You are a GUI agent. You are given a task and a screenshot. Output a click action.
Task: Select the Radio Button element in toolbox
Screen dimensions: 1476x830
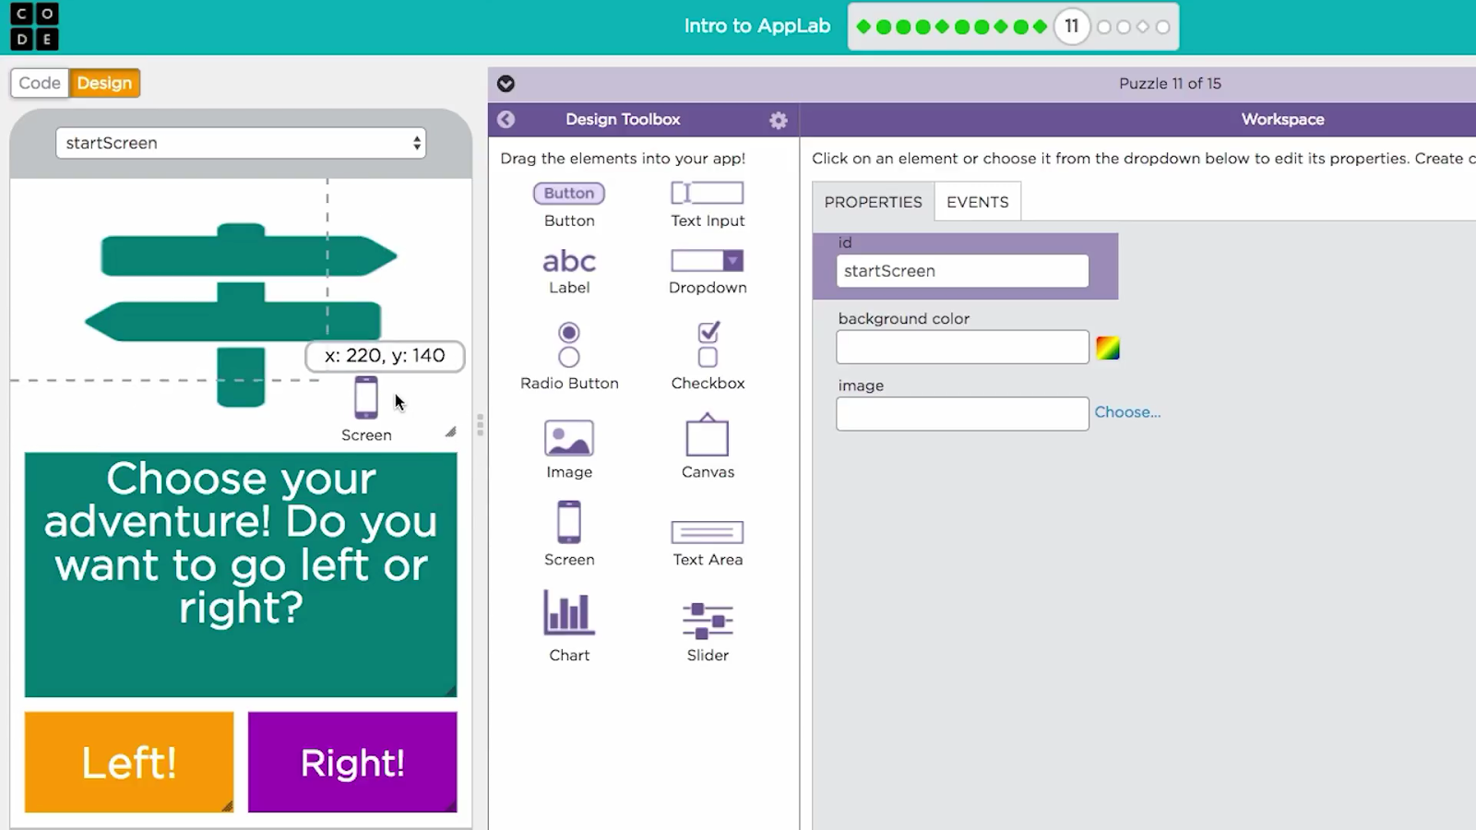tap(568, 345)
